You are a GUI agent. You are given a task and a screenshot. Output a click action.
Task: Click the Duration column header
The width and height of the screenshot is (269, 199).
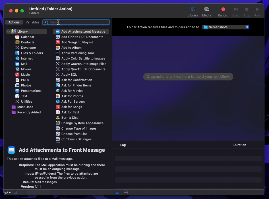point(239,145)
